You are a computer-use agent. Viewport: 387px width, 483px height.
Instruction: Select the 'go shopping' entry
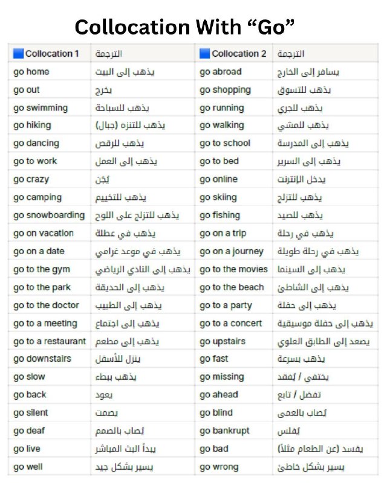point(233,90)
